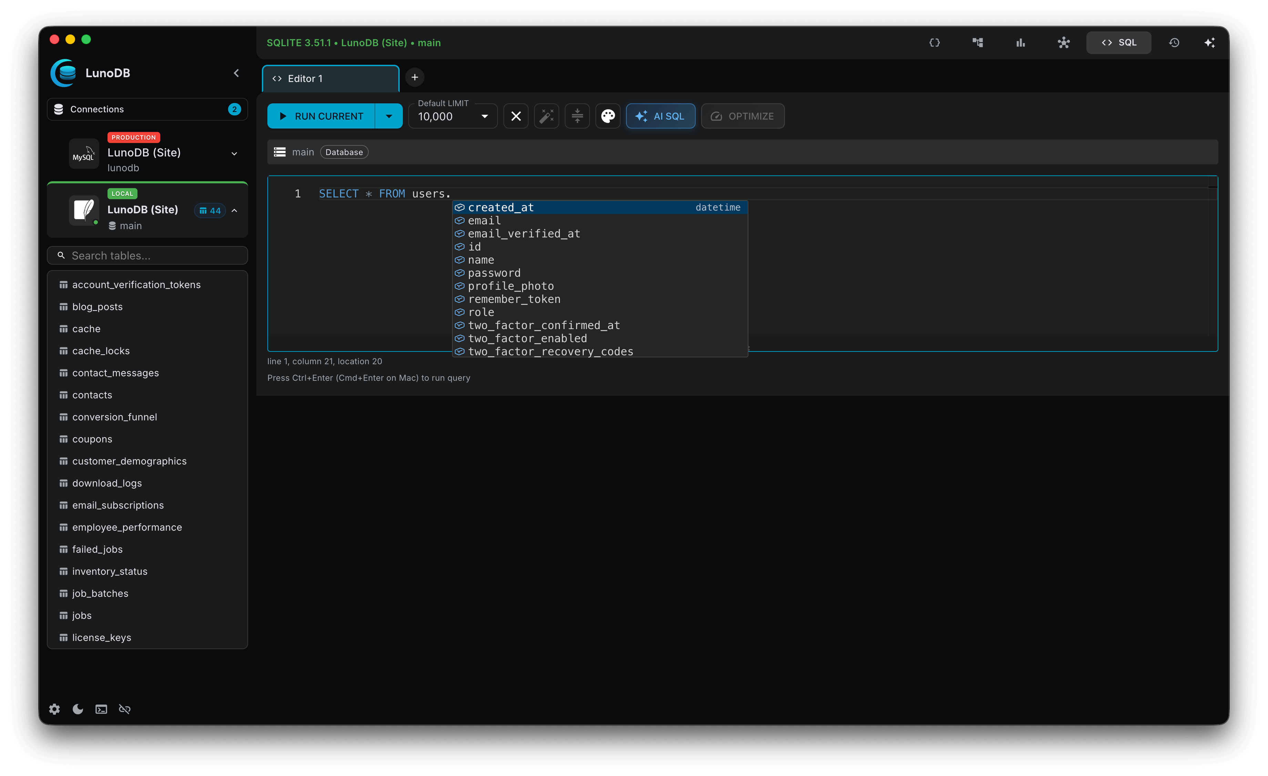Screen dimensions: 1268x776
Task: Click the curly braces code icon
Action: coord(935,43)
